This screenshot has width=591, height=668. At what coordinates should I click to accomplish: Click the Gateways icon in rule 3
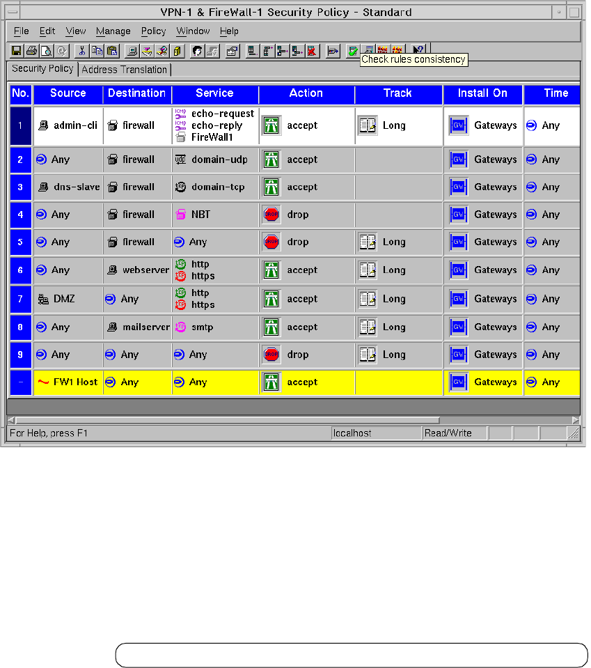coord(459,187)
